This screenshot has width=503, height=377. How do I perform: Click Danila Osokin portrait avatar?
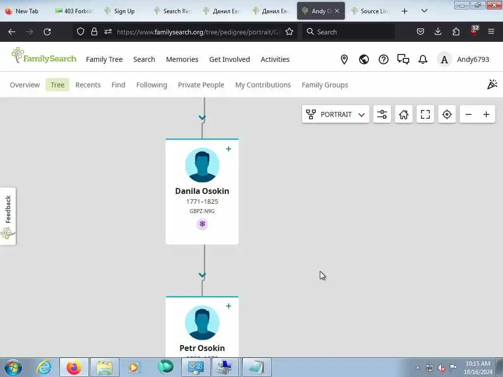tap(202, 165)
